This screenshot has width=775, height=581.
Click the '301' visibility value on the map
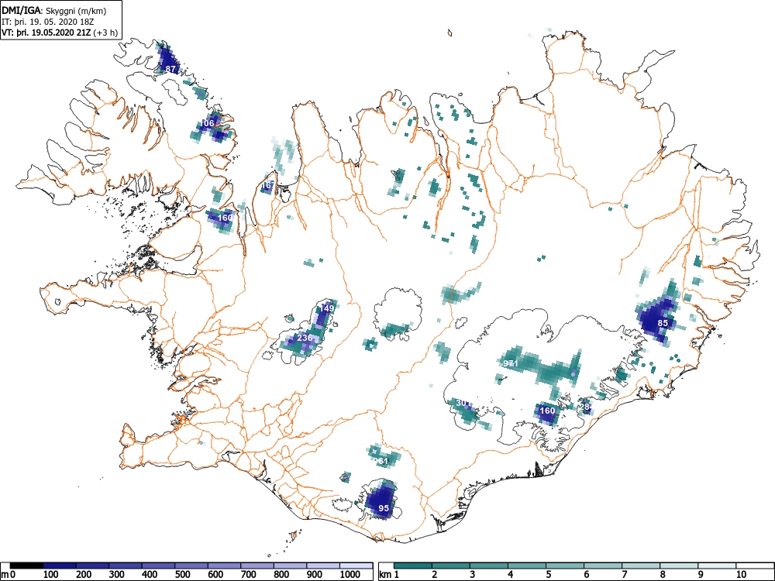tap(463, 404)
